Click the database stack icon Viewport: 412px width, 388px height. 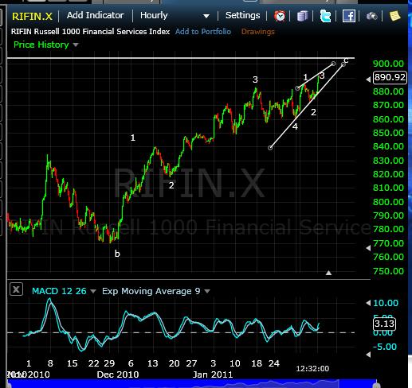(x=302, y=16)
